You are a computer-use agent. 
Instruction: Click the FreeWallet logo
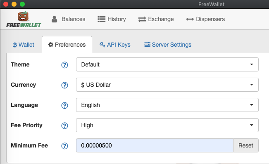[x=24, y=19]
